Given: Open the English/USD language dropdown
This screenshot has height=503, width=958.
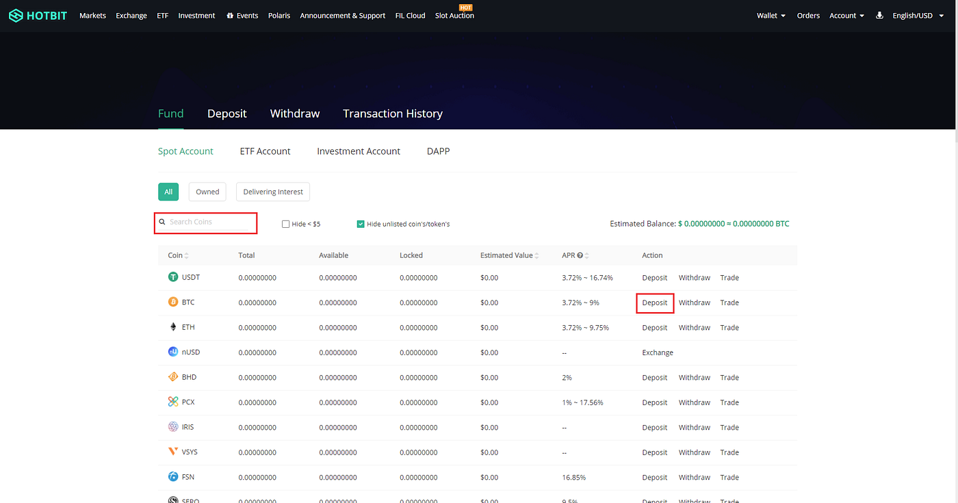Looking at the screenshot, I should (x=917, y=15).
